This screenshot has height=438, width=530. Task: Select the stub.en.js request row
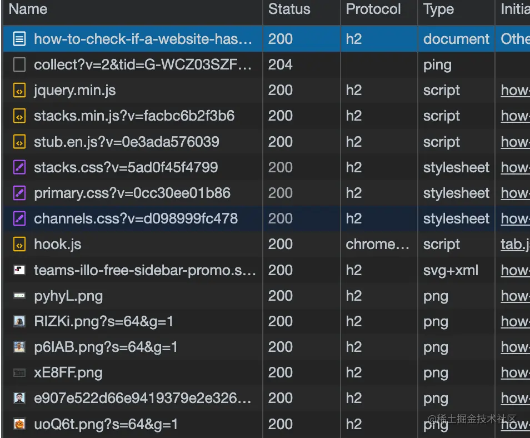point(126,142)
